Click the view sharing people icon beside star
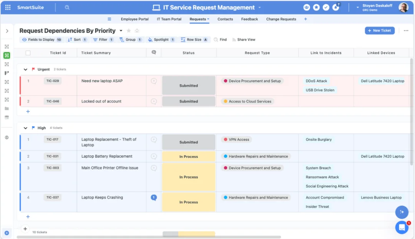The height and width of the screenshot is (239, 415). click(137, 31)
